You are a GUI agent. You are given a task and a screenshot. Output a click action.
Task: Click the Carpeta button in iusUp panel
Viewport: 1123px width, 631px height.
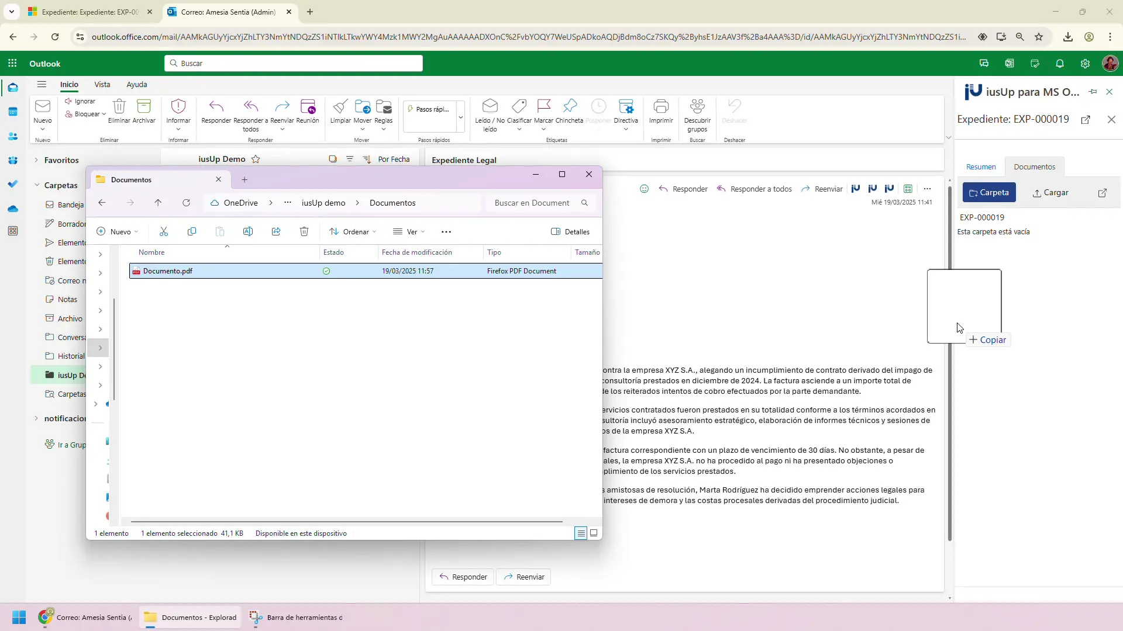tap(989, 193)
